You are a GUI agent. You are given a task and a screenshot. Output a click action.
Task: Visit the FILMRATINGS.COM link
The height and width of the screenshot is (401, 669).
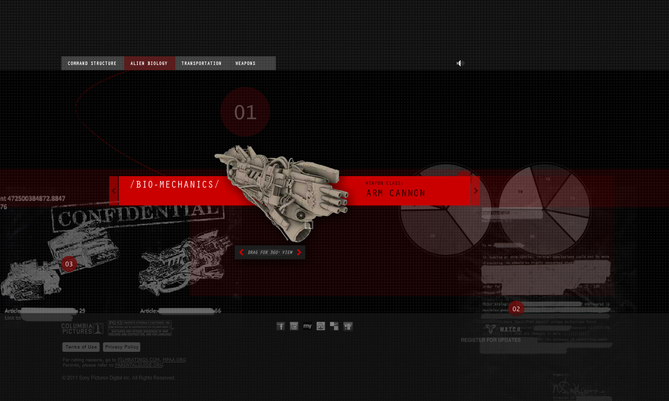pos(139,359)
